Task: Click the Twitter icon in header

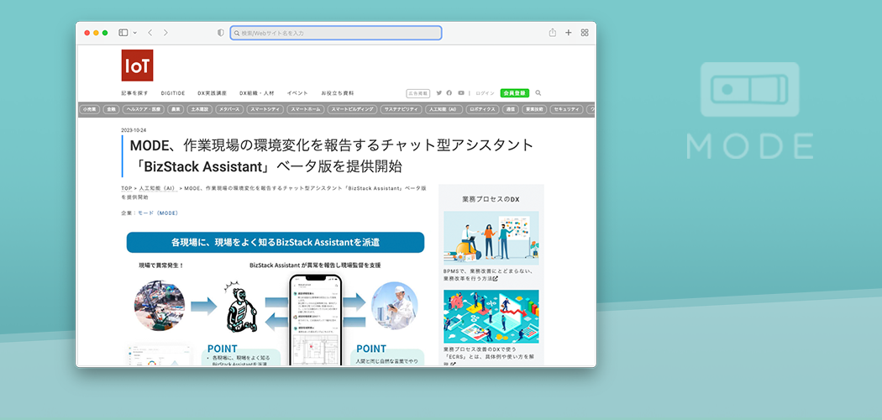Action: (x=438, y=93)
